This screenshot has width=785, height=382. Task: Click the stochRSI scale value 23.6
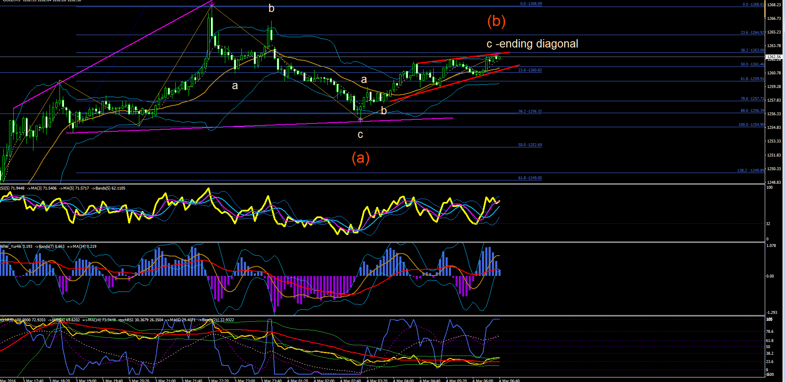[x=770, y=362]
